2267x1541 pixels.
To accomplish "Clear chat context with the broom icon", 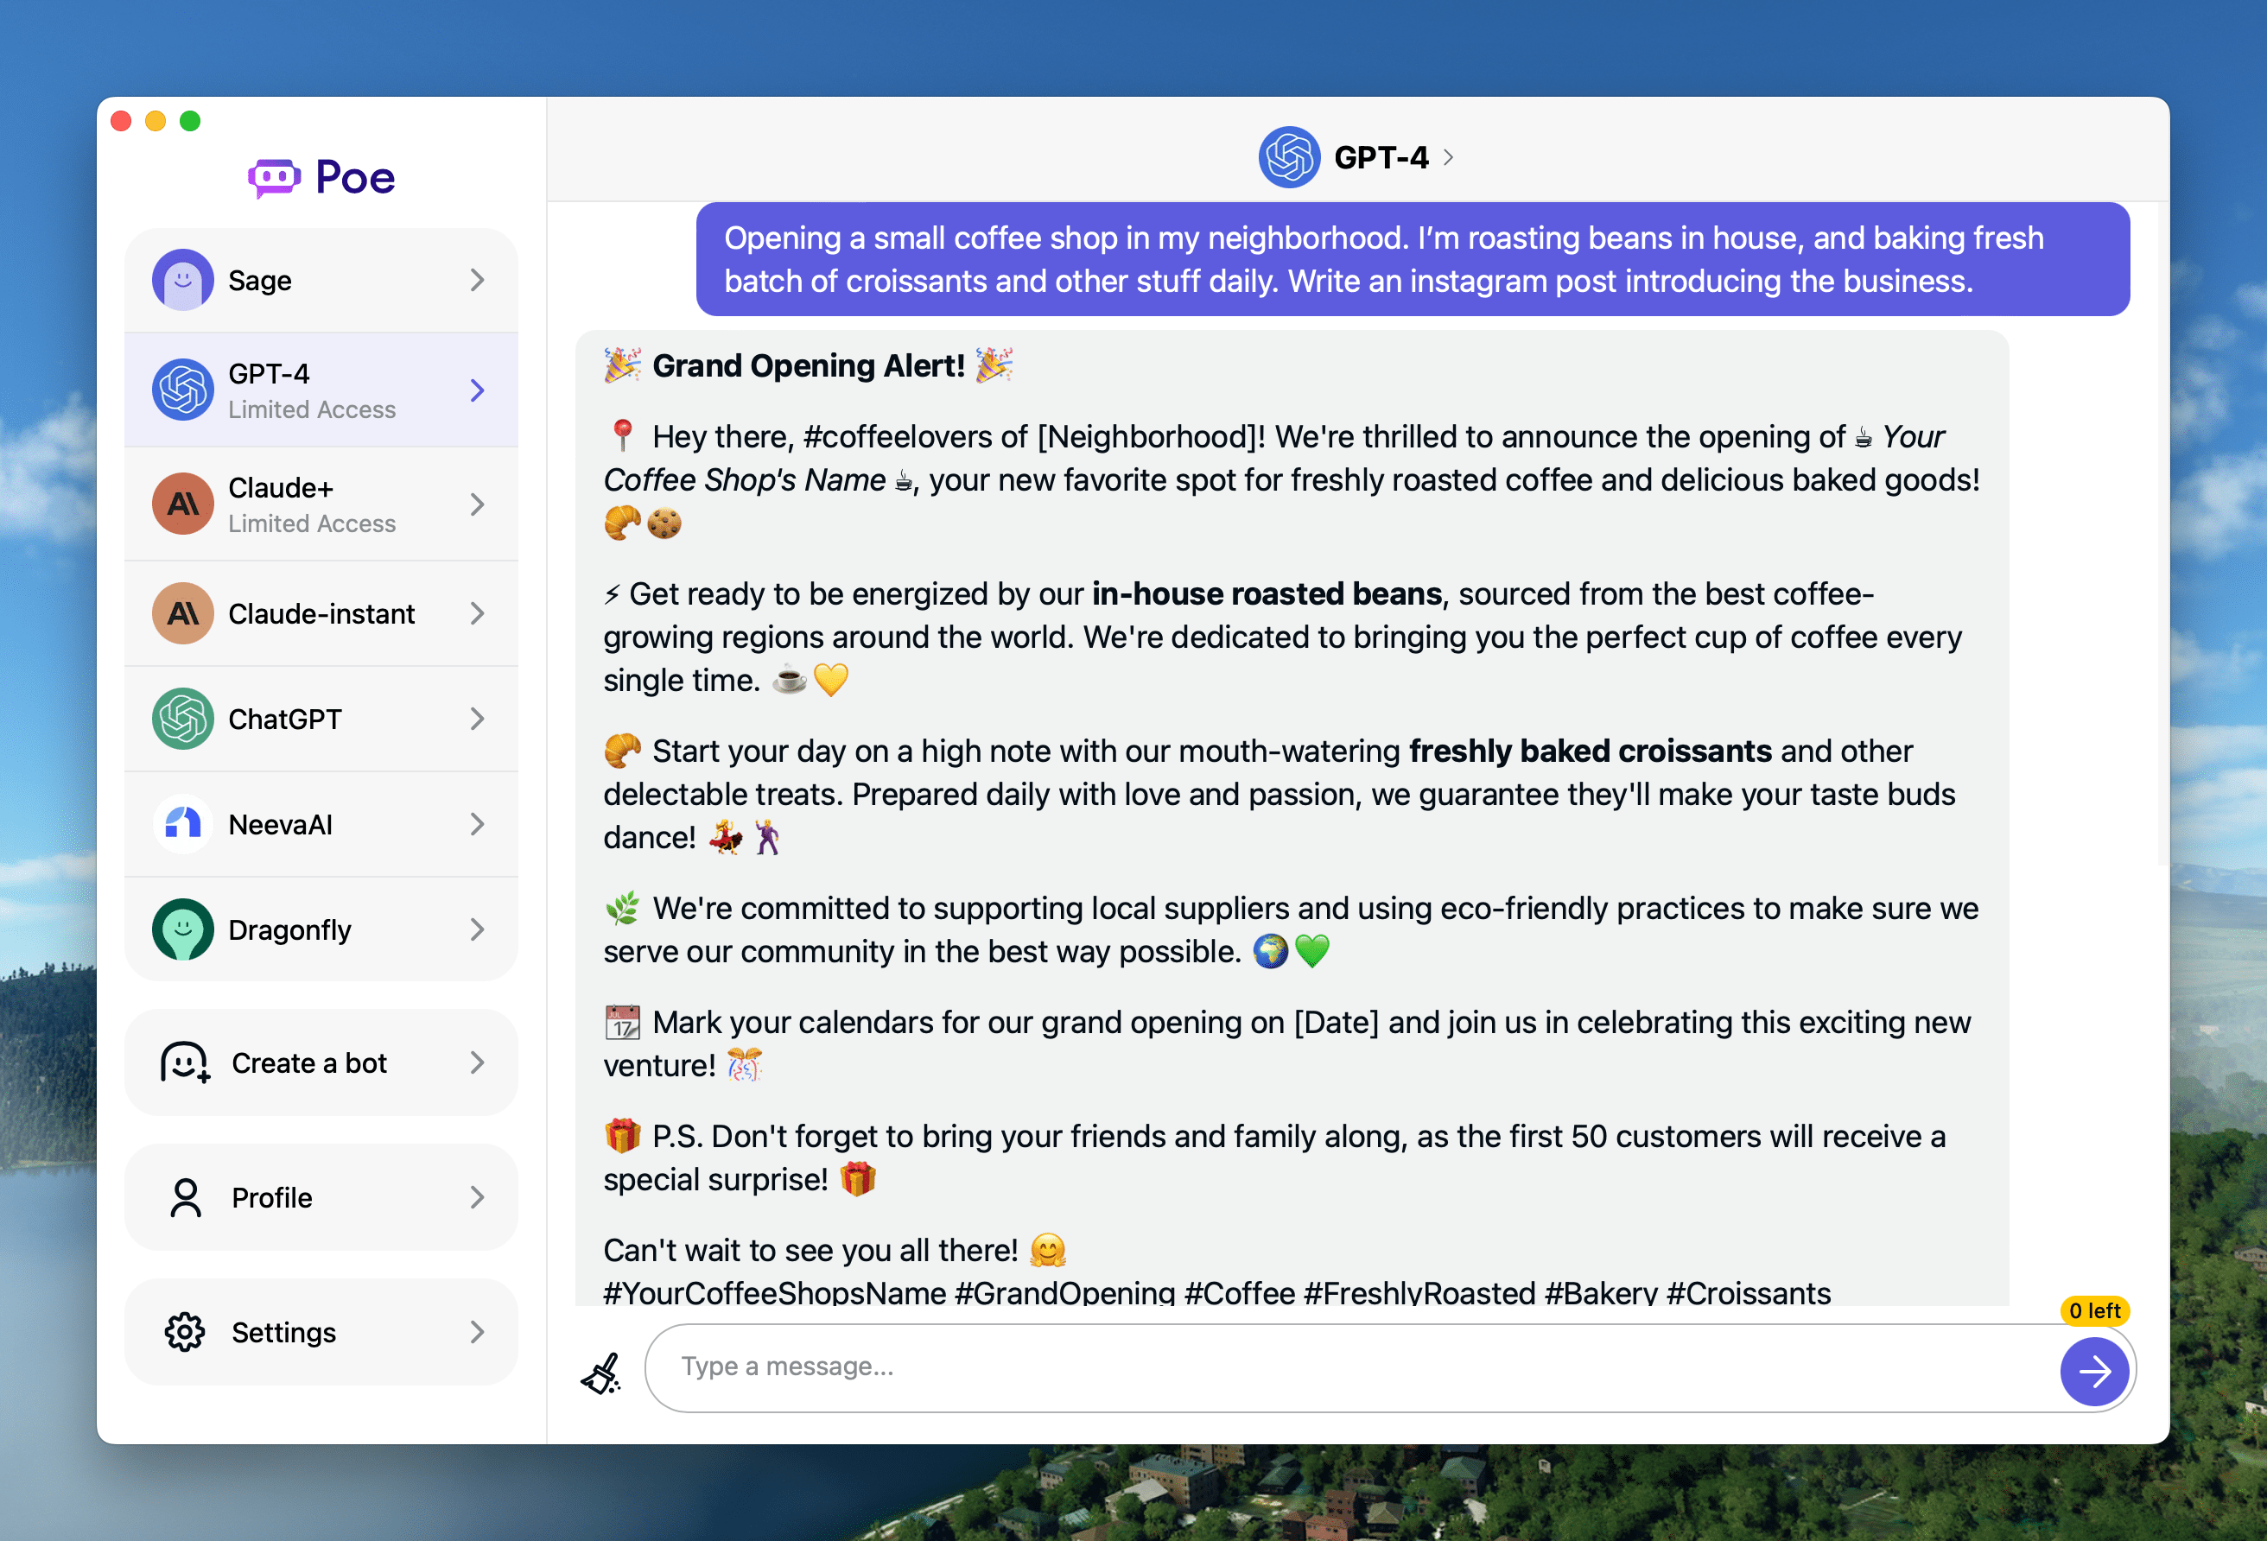I will pos(602,1373).
